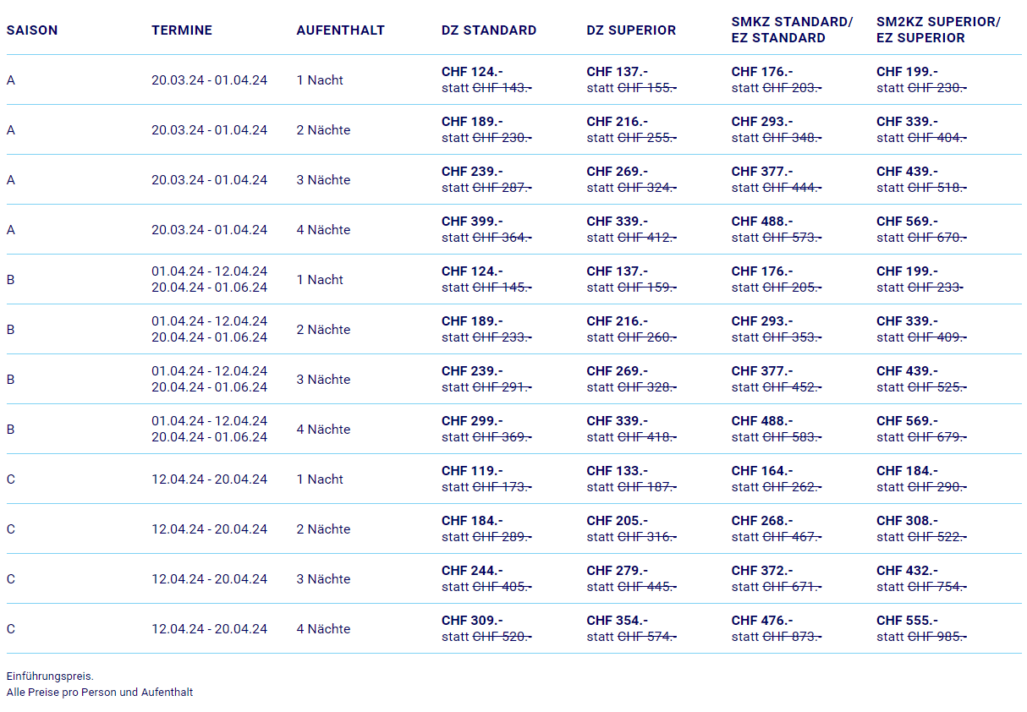The width and height of the screenshot is (1027, 712).
Task: Click the CHF 308.- price
Action: point(907,521)
